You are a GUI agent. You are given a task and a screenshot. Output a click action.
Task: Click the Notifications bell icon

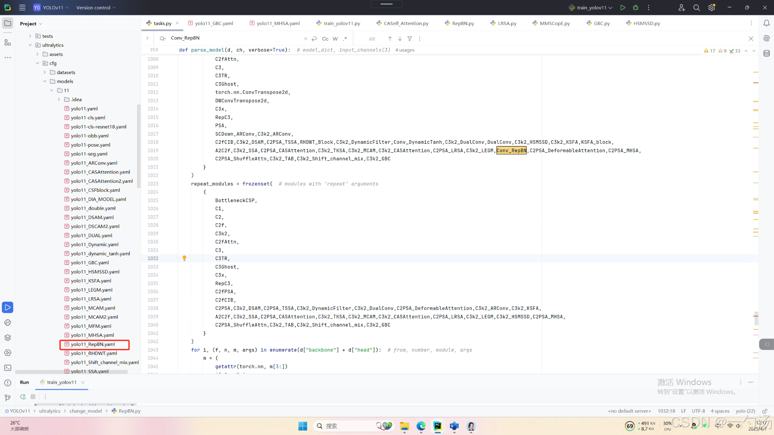[x=766, y=23]
